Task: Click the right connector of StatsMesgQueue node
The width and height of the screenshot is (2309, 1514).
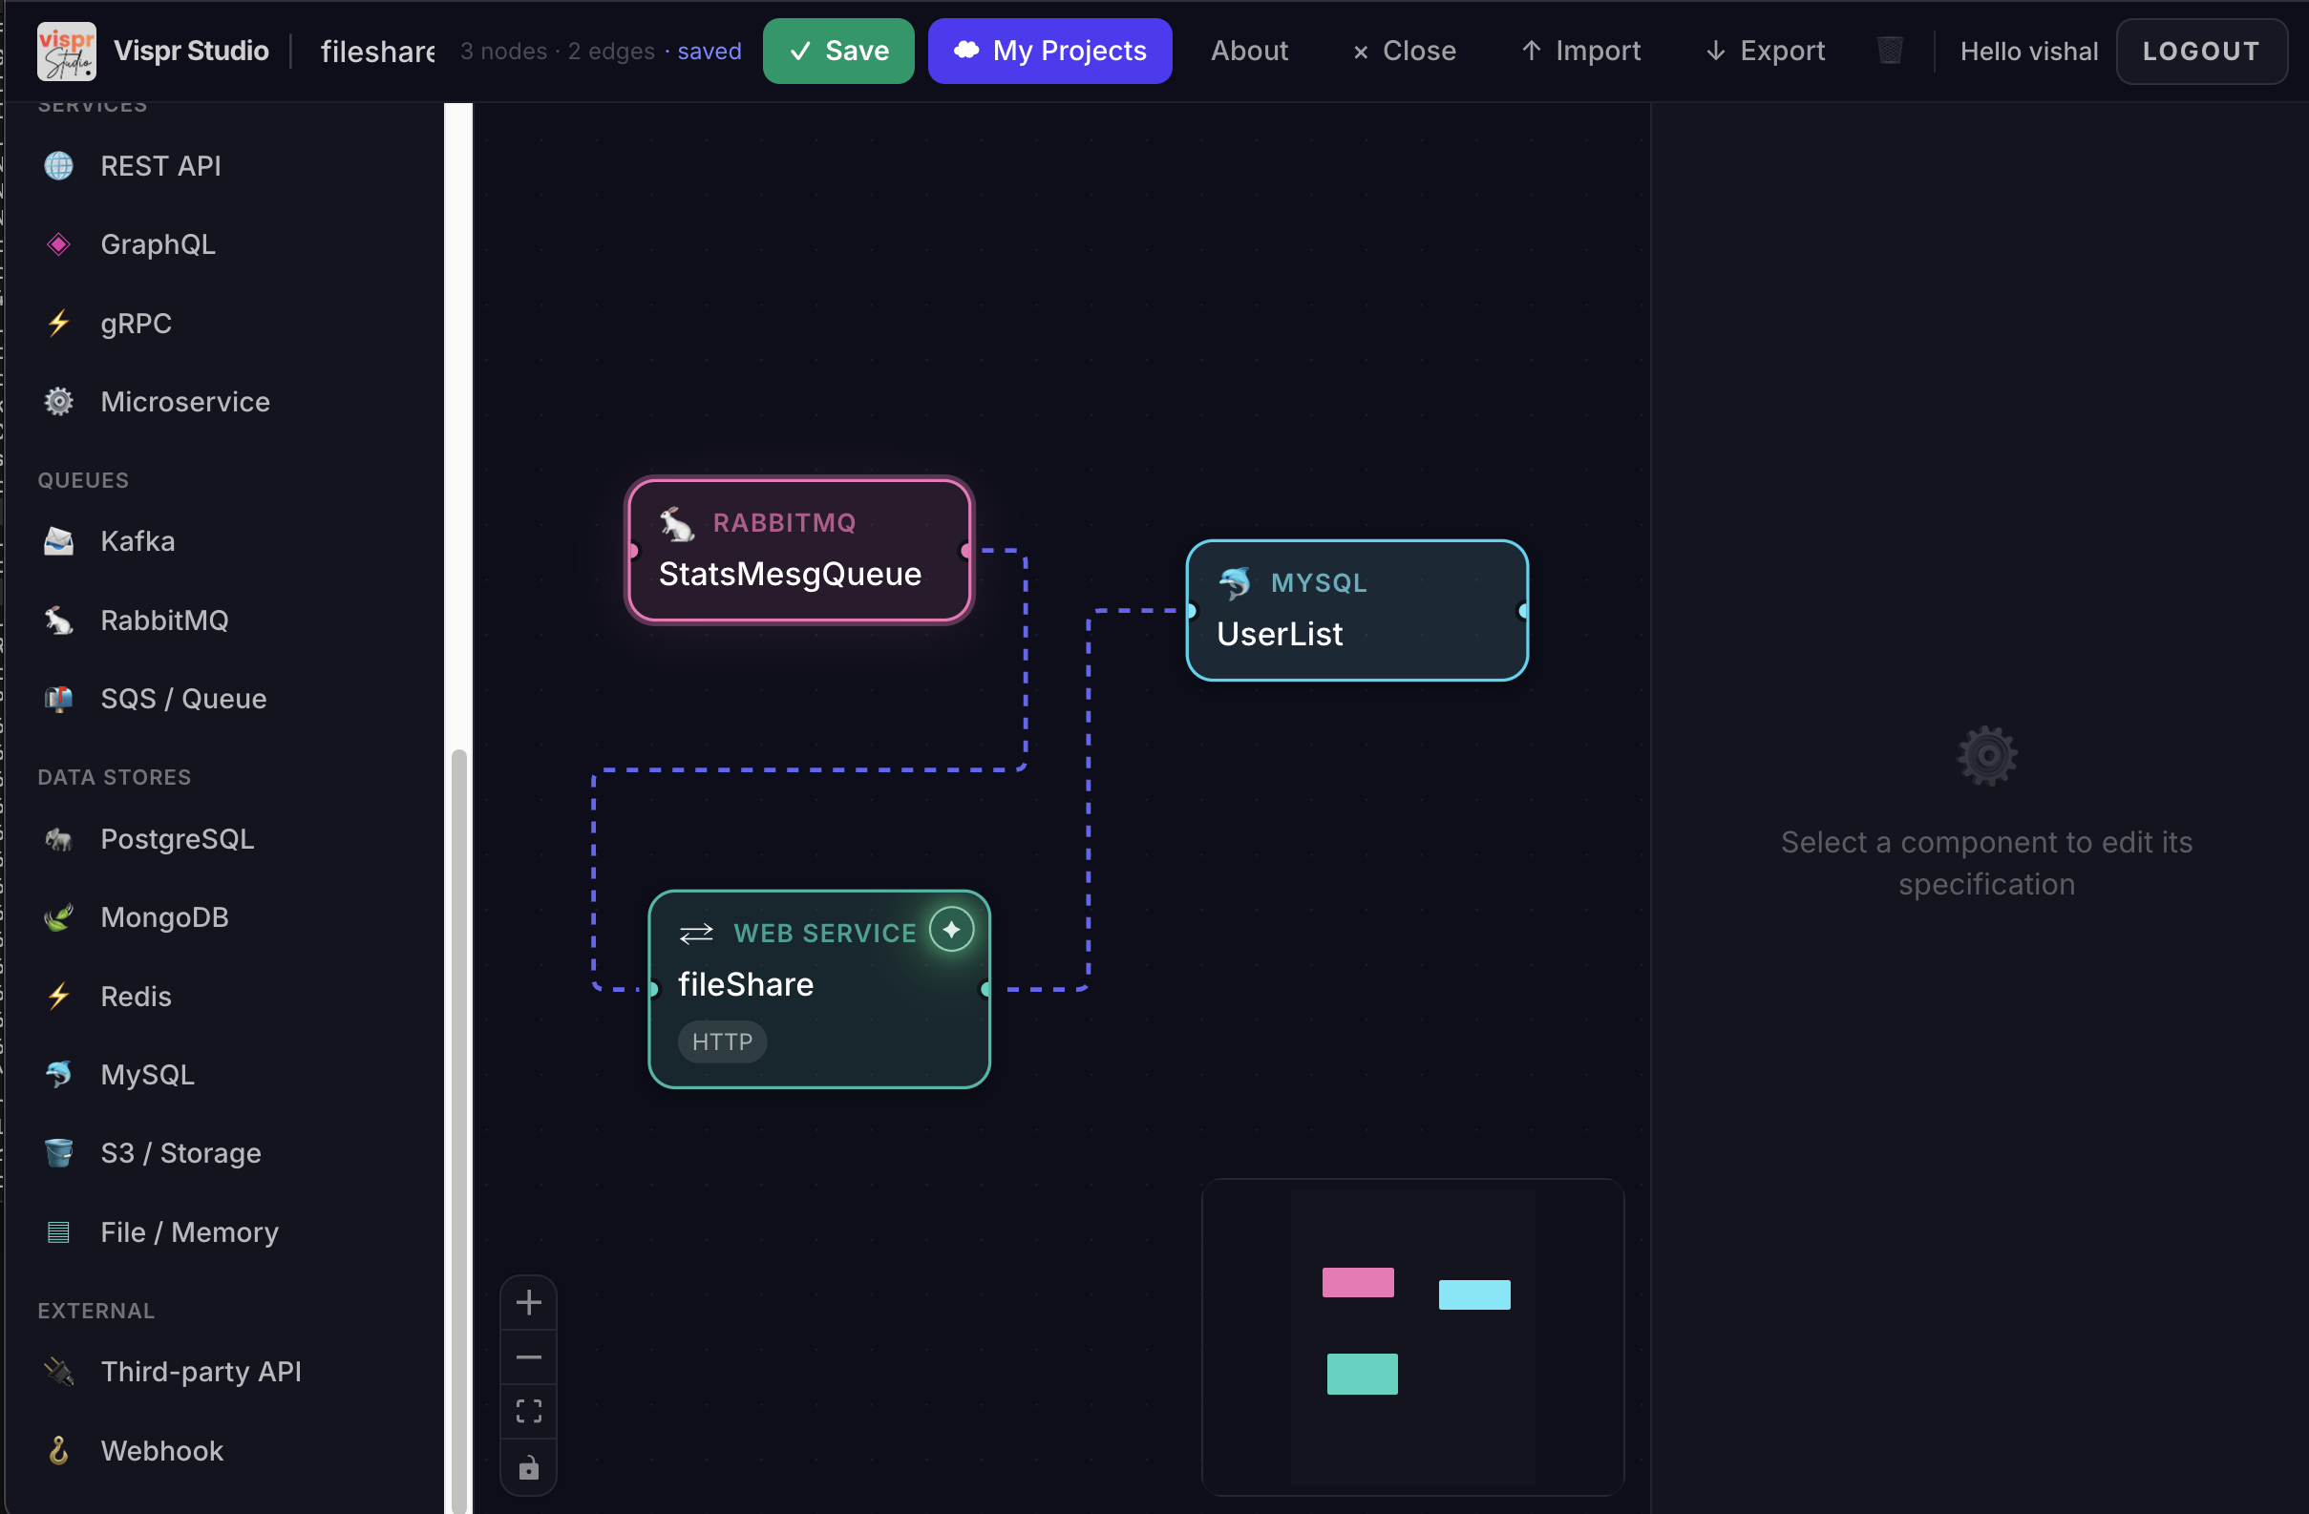Action: tap(966, 550)
